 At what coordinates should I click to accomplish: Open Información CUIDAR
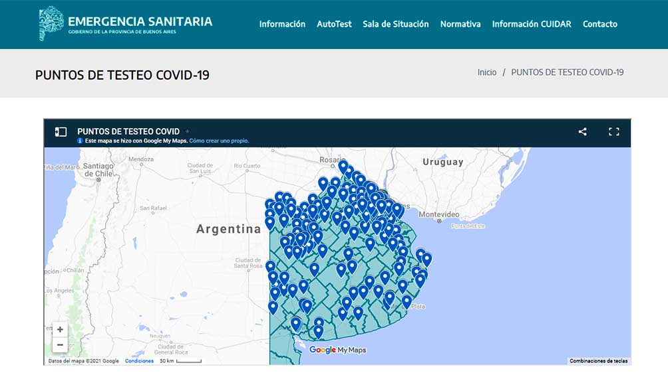(532, 25)
